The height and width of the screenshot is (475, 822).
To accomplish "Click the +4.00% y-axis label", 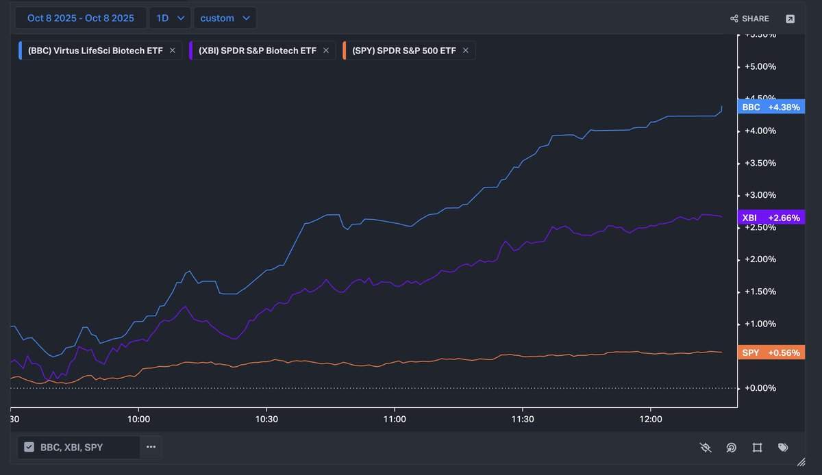I will pyautogui.click(x=761, y=131).
